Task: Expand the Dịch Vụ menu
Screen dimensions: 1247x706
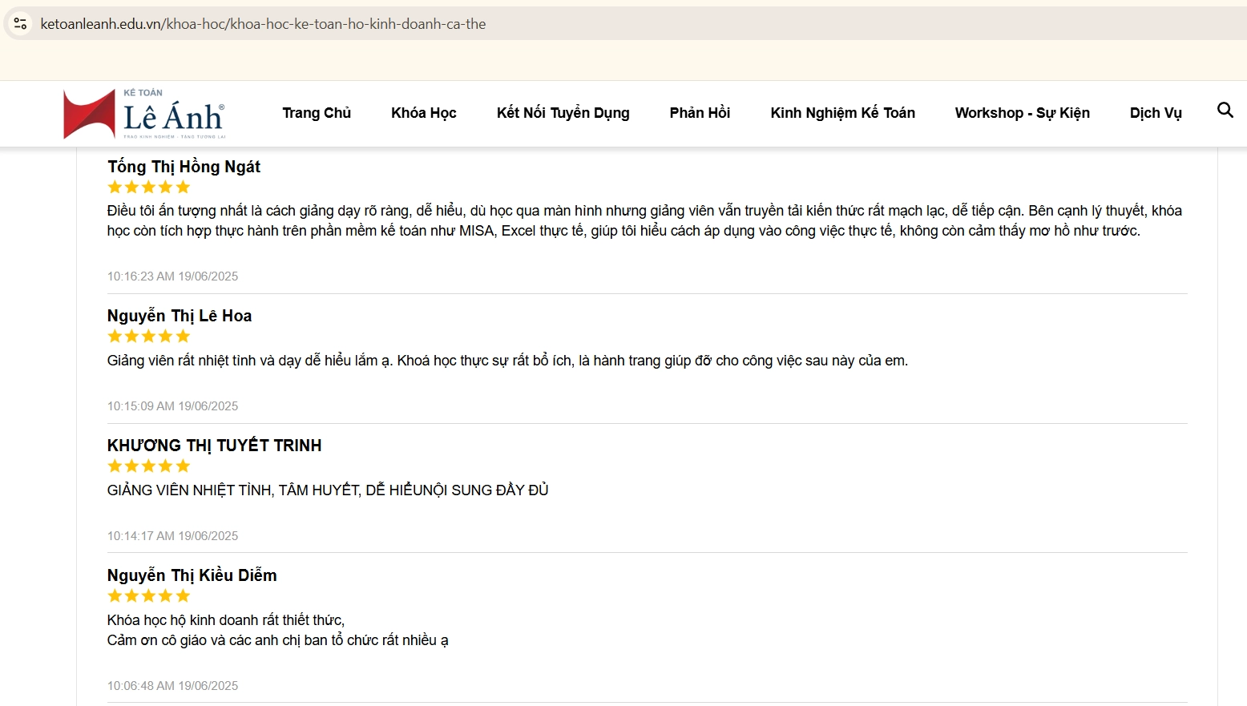Action: tap(1155, 113)
